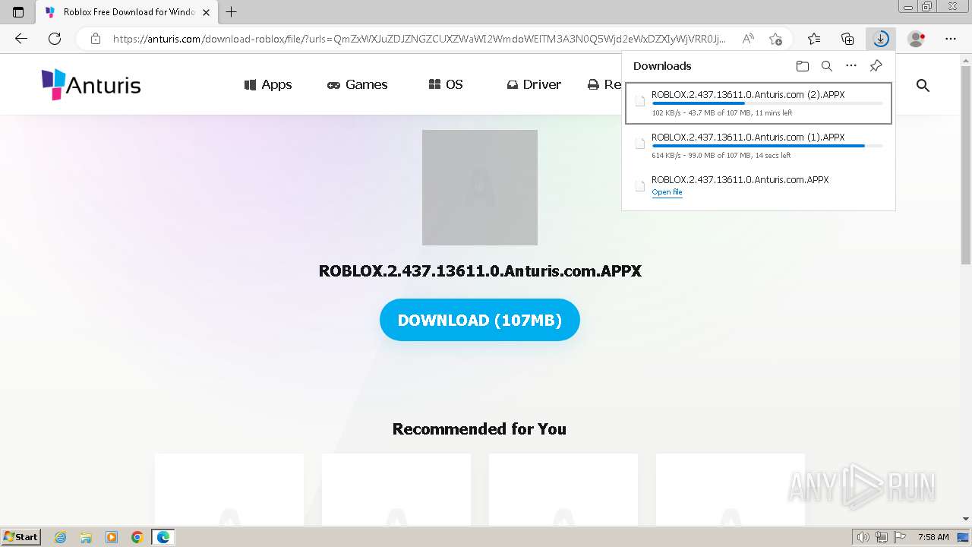The height and width of the screenshot is (547, 972).
Task: Open the volume tray icon
Action: (x=863, y=537)
